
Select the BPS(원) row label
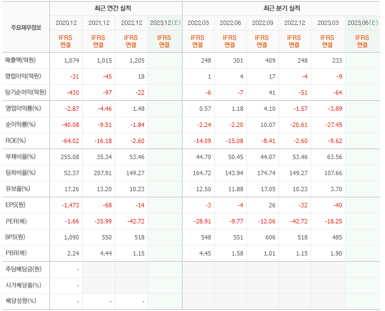pos(15,237)
